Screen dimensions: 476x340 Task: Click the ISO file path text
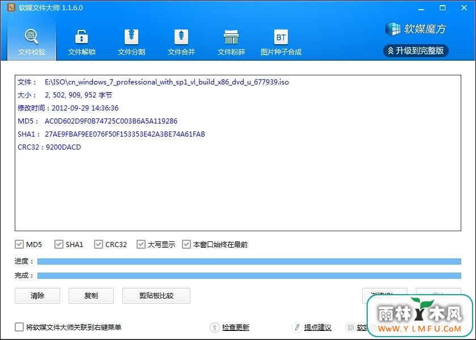167,82
